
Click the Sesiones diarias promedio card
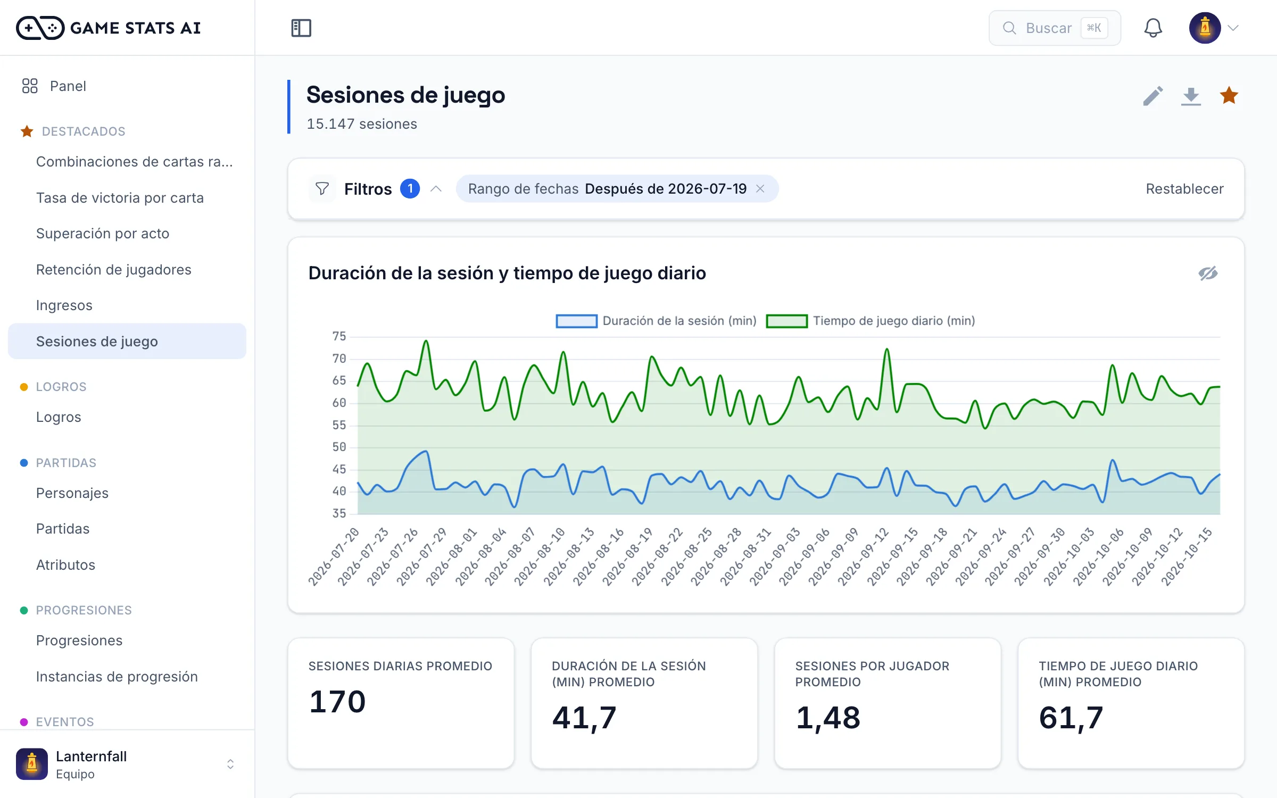[401, 703]
